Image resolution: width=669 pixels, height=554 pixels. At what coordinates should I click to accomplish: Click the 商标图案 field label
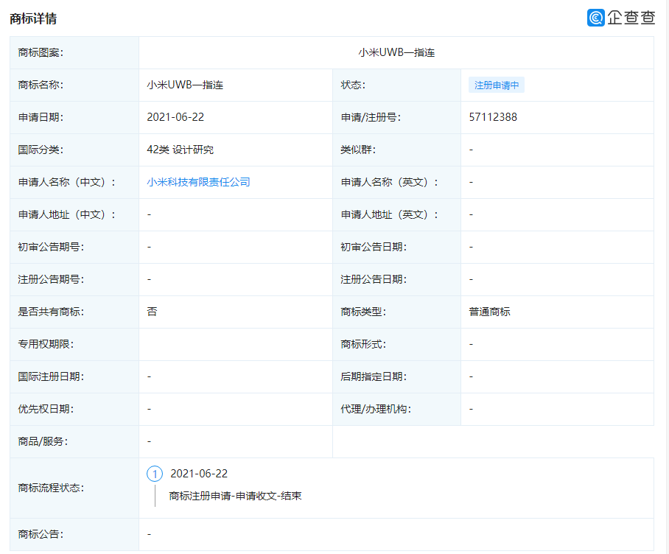pos(40,52)
